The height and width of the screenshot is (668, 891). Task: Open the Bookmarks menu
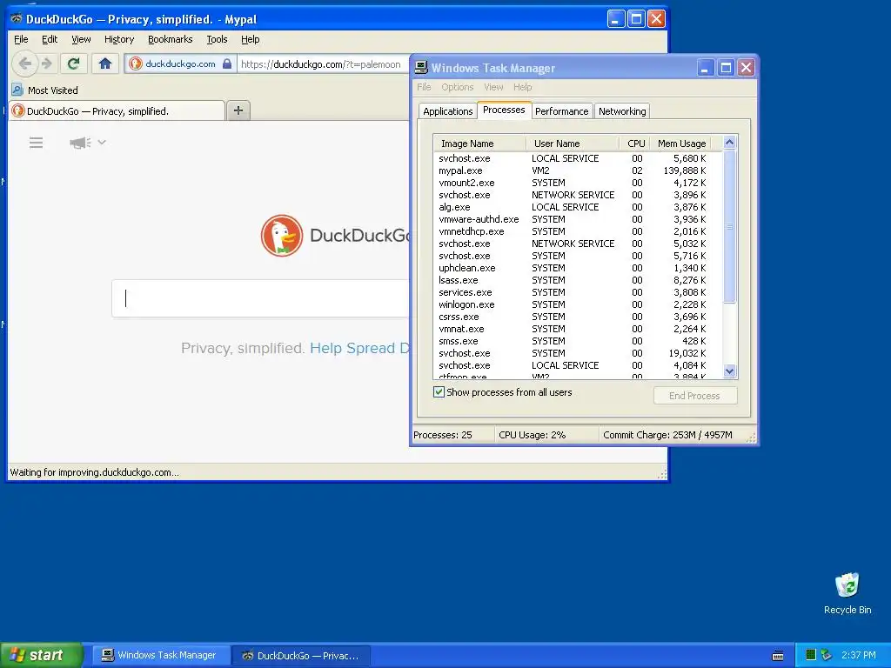point(170,39)
